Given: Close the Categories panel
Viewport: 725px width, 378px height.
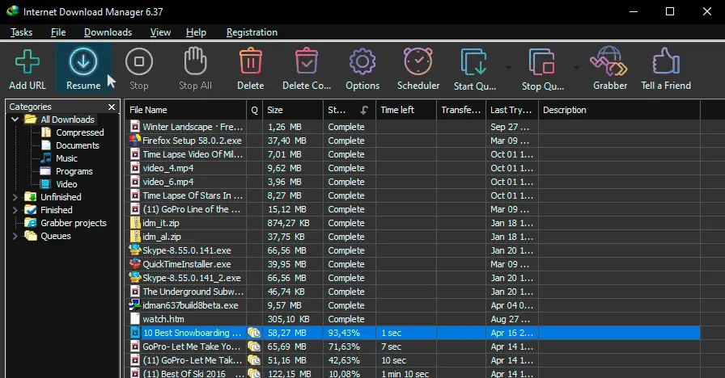Looking at the screenshot, I should click(112, 107).
